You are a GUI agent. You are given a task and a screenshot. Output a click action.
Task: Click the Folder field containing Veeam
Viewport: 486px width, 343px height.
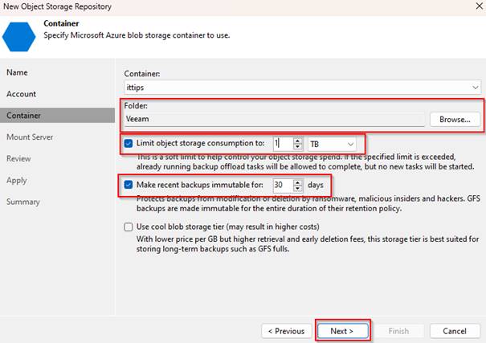(274, 120)
